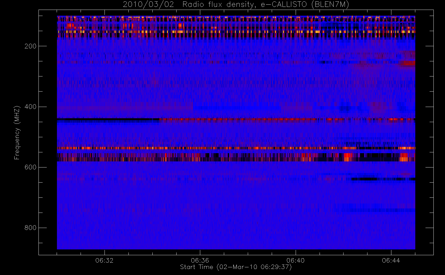Click the 200 frequency tick label
The image size is (445, 275).
point(31,46)
